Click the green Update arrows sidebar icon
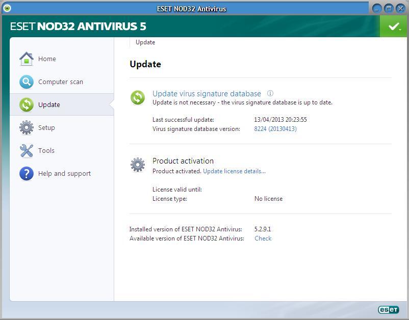 (27, 105)
